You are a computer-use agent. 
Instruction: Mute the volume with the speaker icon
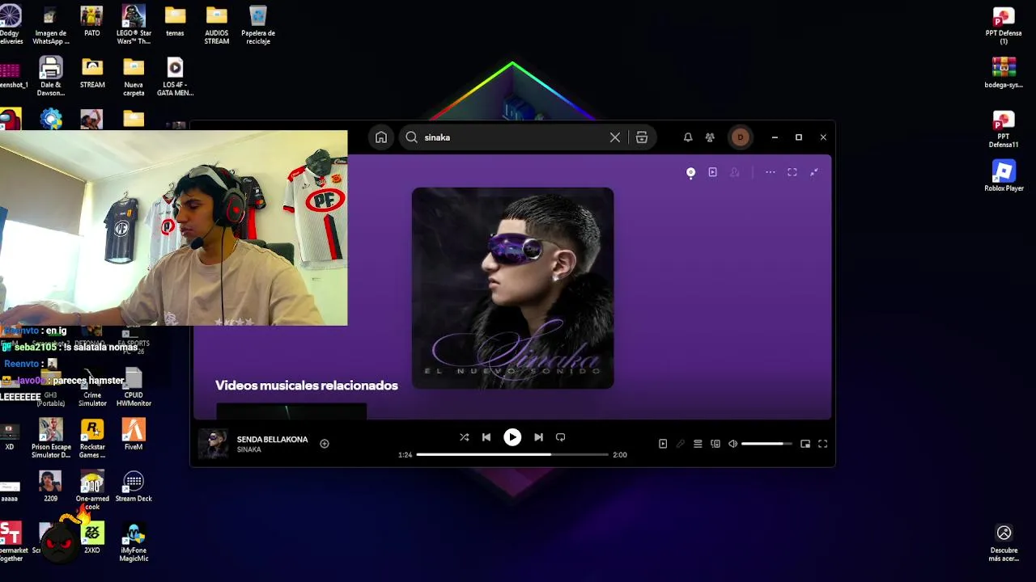tap(733, 444)
